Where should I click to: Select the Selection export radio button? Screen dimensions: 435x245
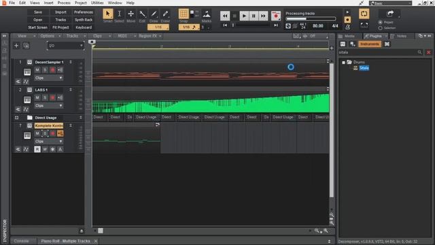(380, 28)
